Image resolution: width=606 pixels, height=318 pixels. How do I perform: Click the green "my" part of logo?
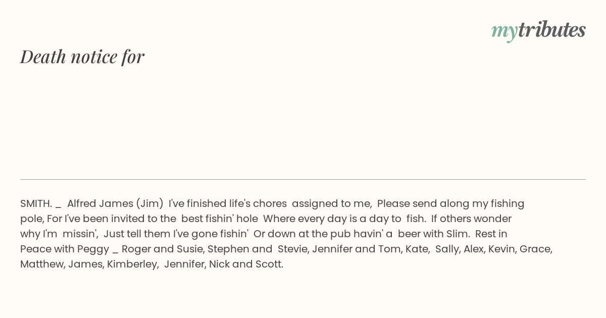[x=504, y=32]
